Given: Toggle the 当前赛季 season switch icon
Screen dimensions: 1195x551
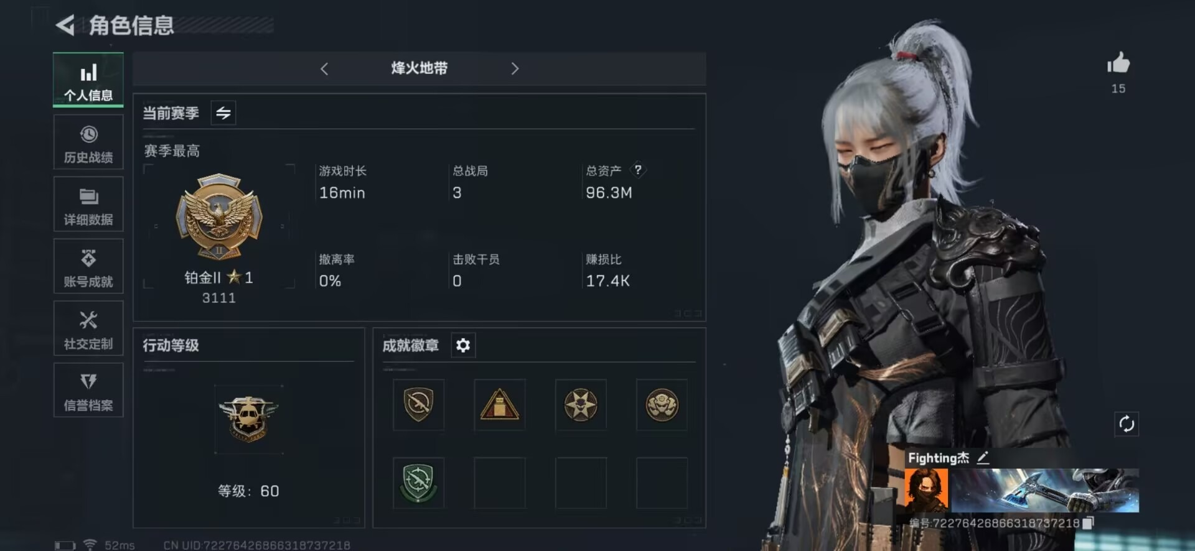Looking at the screenshot, I should [x=223, y=113].
